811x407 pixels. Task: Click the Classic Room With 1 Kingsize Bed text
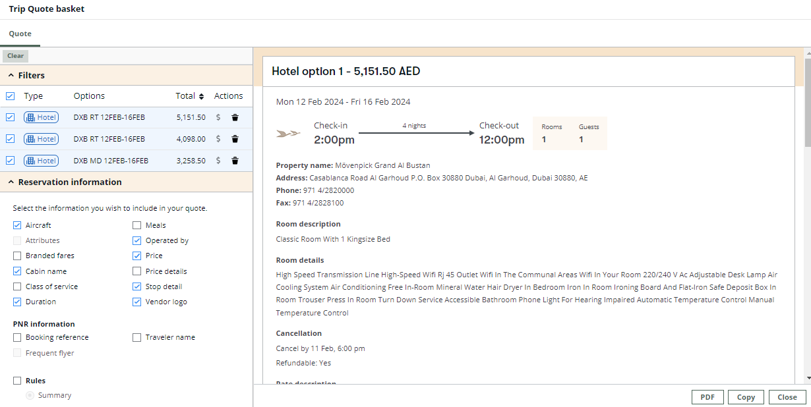click(333, 239)
